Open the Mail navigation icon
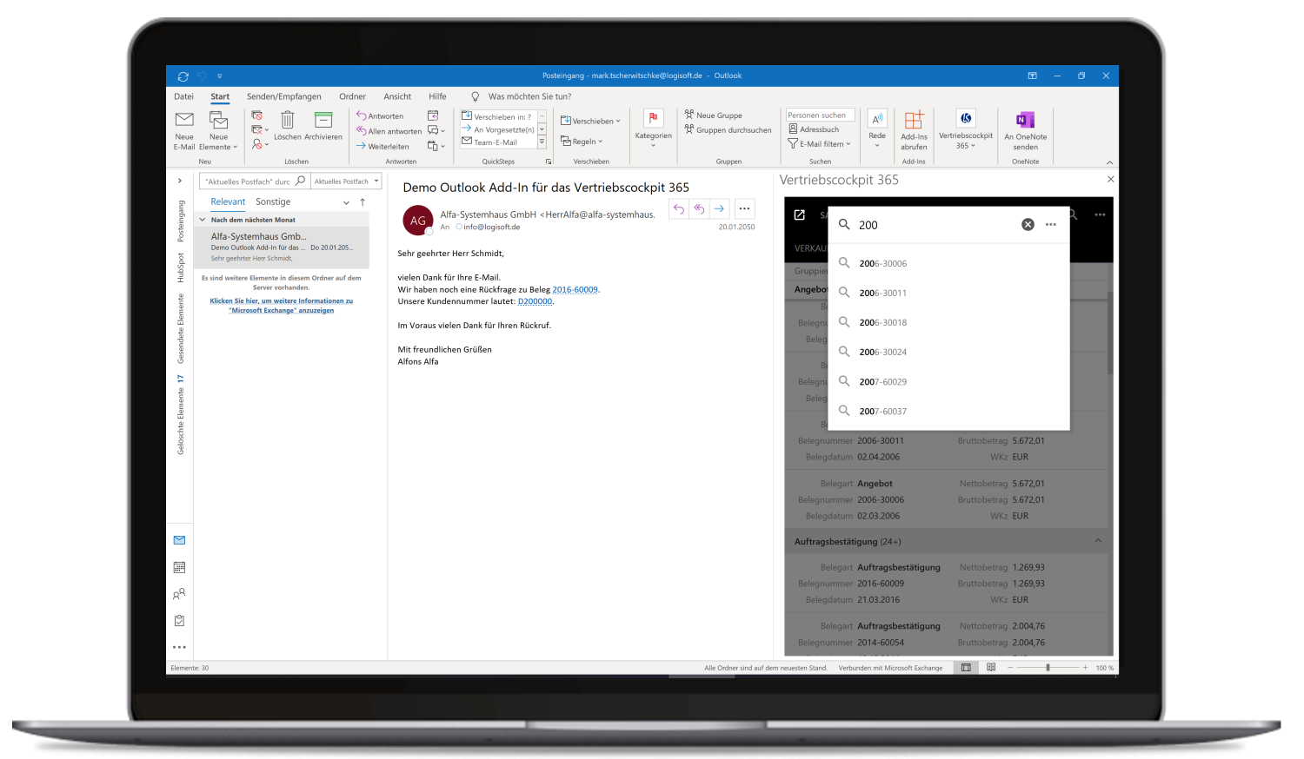The width and height of the screenshot is (1304, 759). pos(179,540)
